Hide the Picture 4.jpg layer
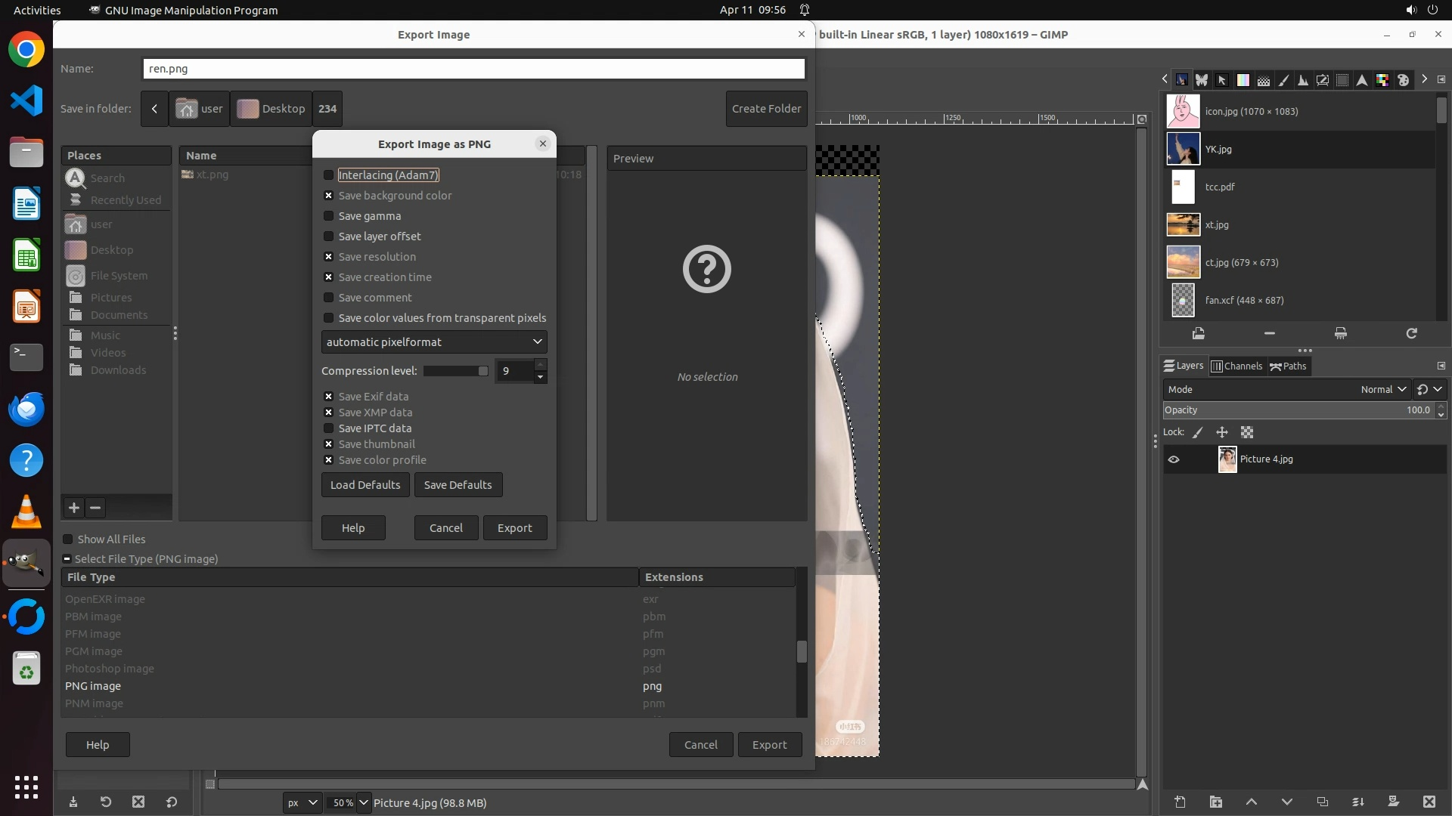The width and height of the screenshot is (1452, 816). pos(1174,459)
